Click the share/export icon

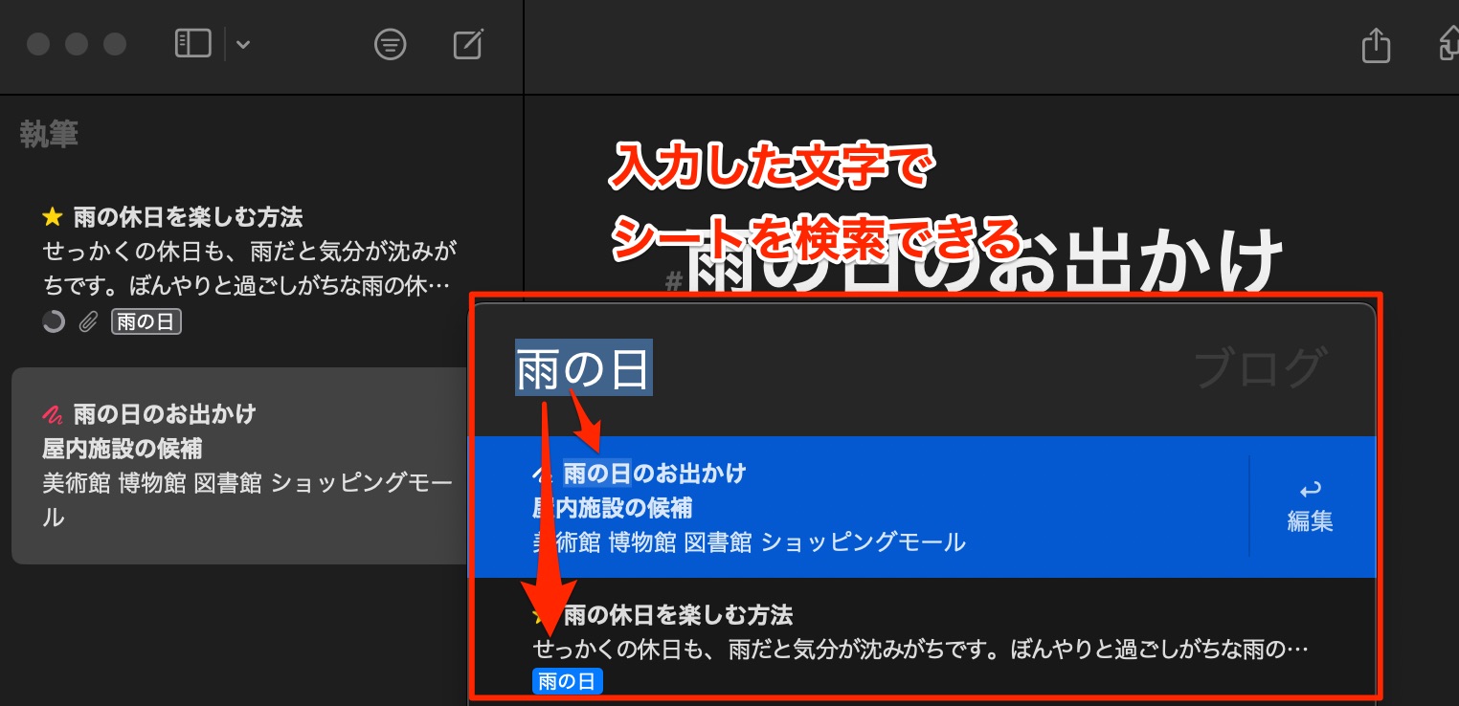click(1375, 44)
